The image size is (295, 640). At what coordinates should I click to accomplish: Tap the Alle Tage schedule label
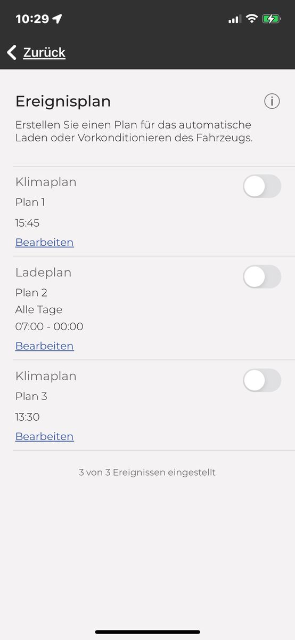tap(39, 310)
